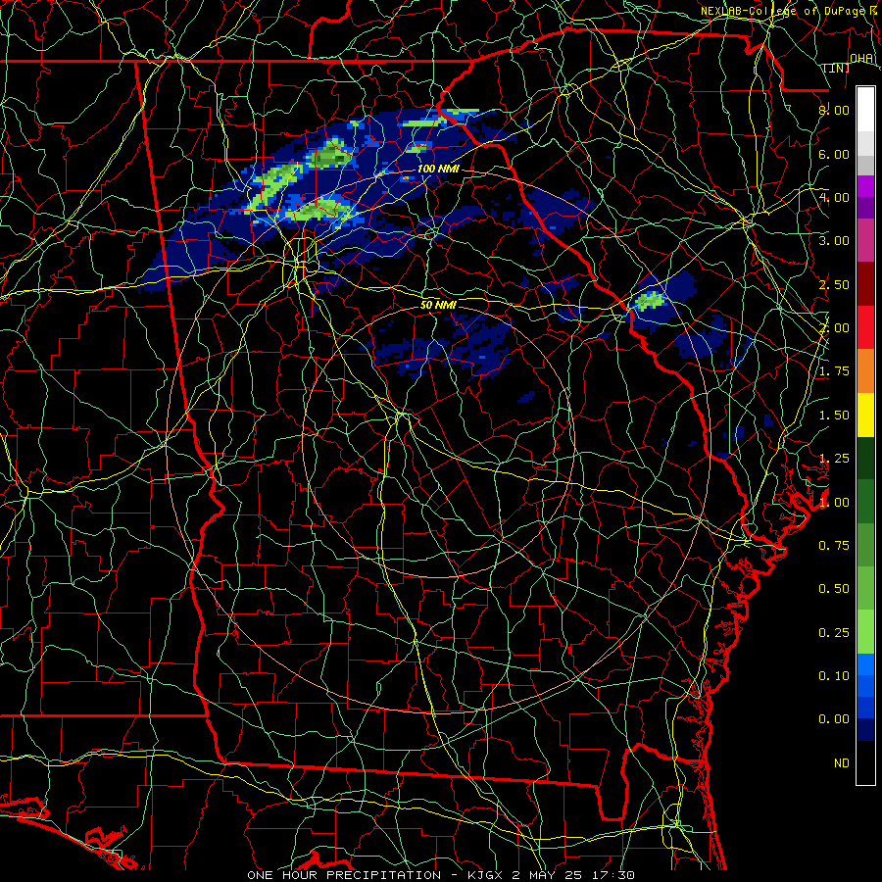Viewport: 882px width, 882px height.
Task: Click the 17:30 timestamp in the footer
Action: point(613,875)
